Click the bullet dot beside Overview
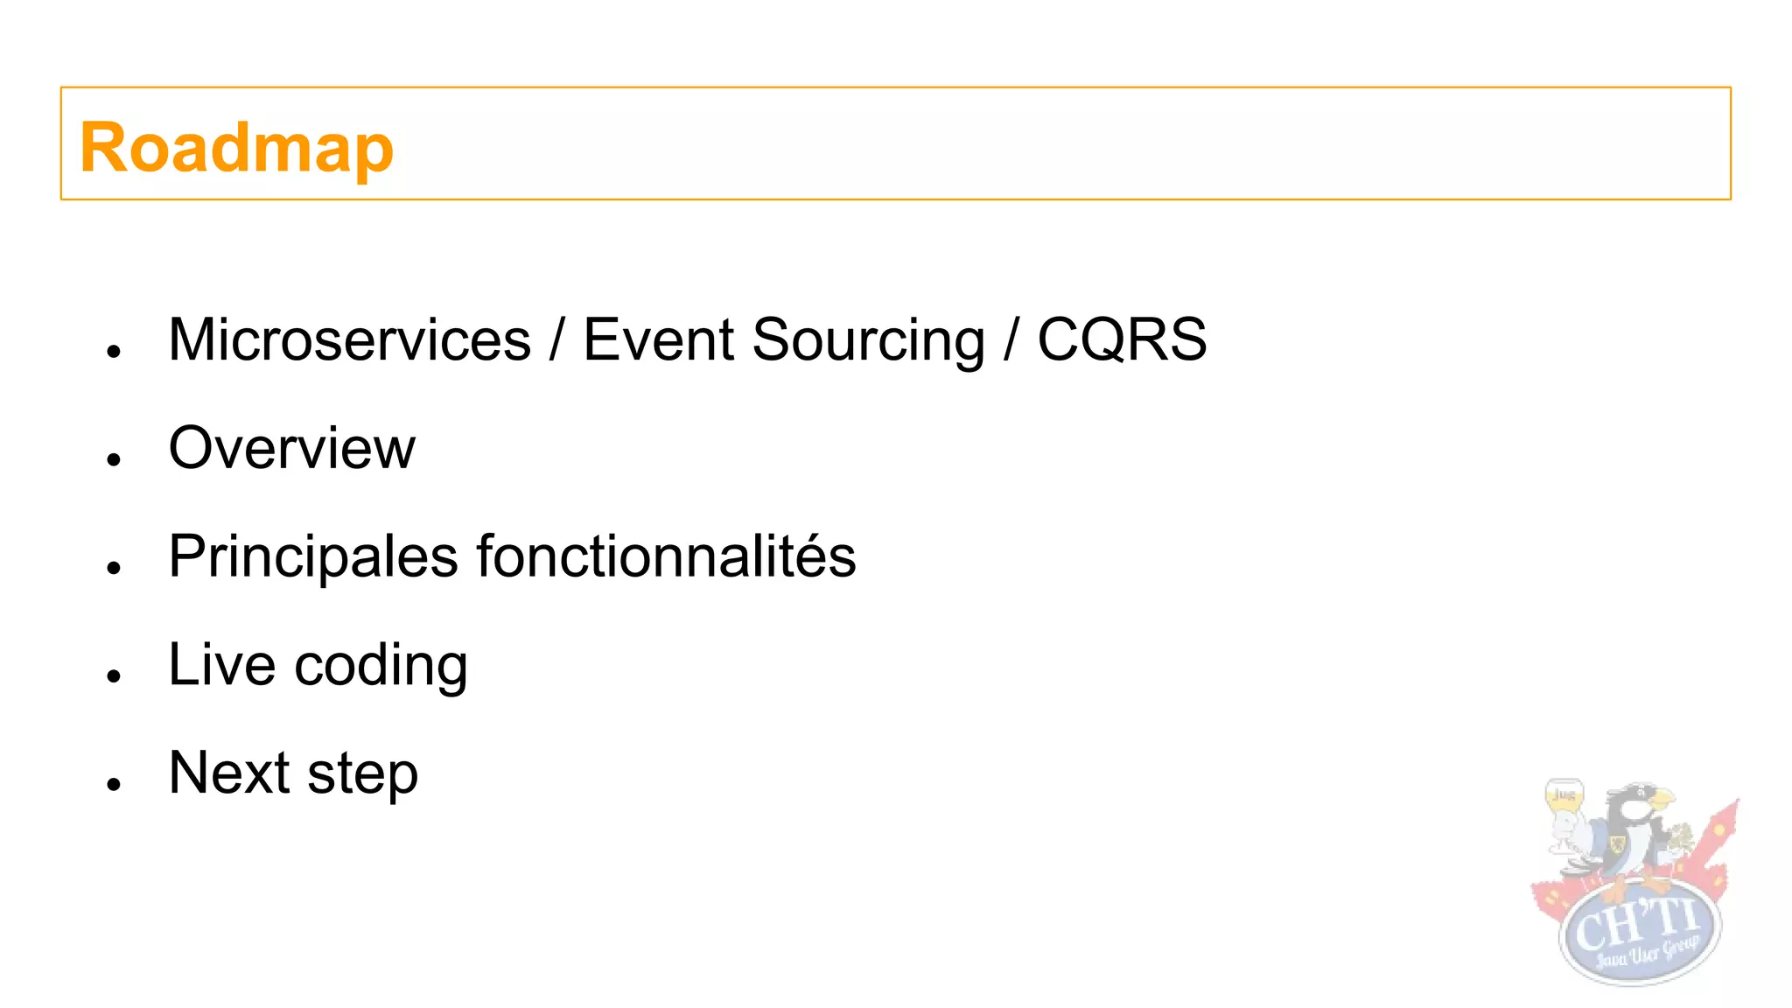Image resolution: width=1792 pixels, height=1008 pixels. [113, 459]
